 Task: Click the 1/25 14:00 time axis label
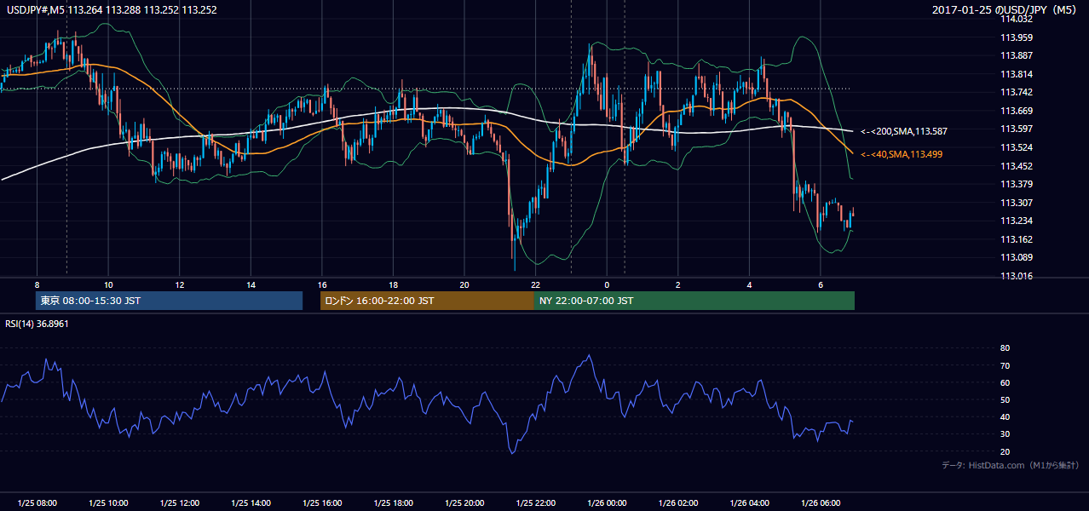point(251,503)
